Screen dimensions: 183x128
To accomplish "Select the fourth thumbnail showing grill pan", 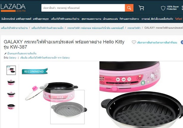I will point(11,107).
